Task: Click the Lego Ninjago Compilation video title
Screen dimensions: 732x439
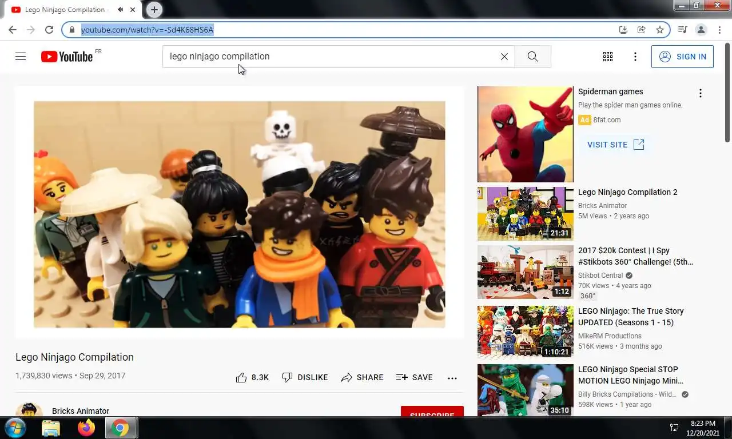Action: [74, 357]
